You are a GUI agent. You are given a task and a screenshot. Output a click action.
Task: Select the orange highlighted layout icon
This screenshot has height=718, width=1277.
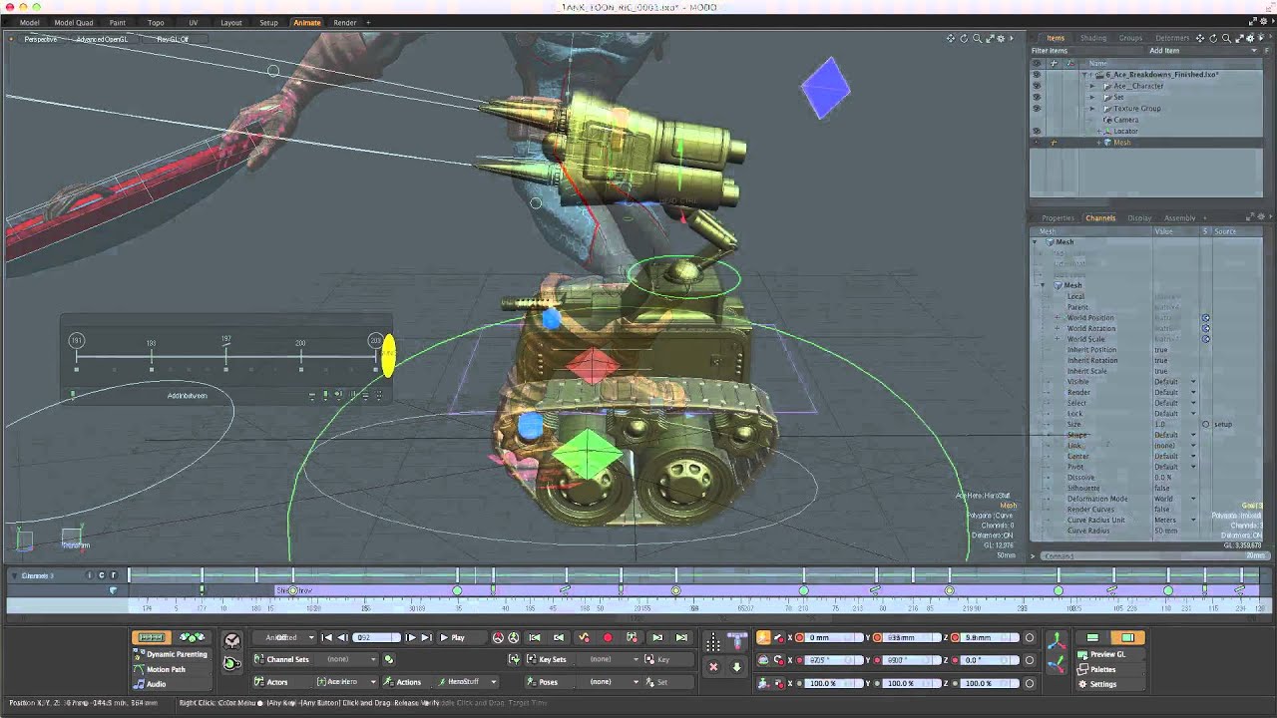(x=1128, y=637)
